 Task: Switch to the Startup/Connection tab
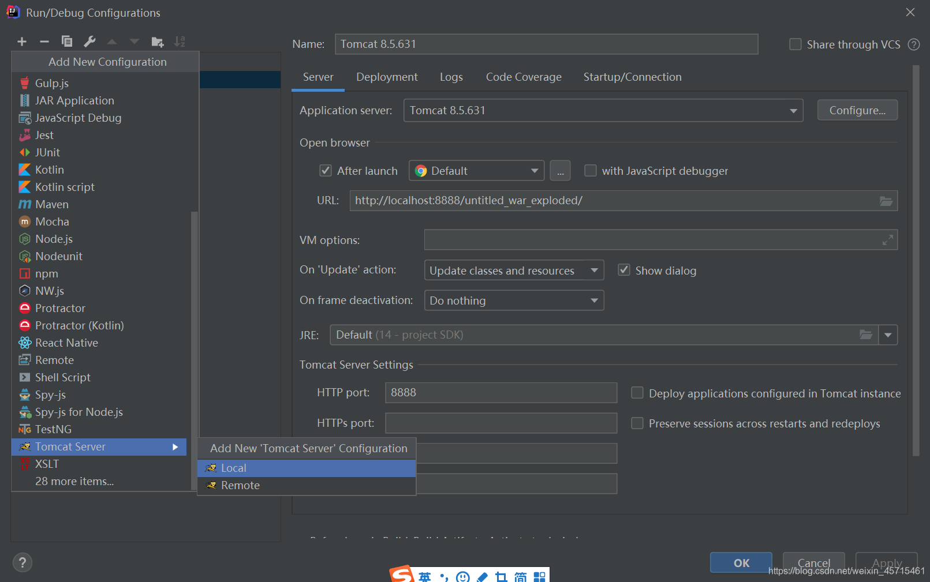(x=632, y=77)
